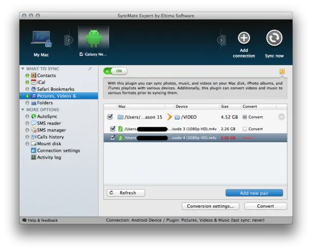Open the AutoSync option icon
The width and height of the screenshot is (312, 251).
(x=34, y=116)
